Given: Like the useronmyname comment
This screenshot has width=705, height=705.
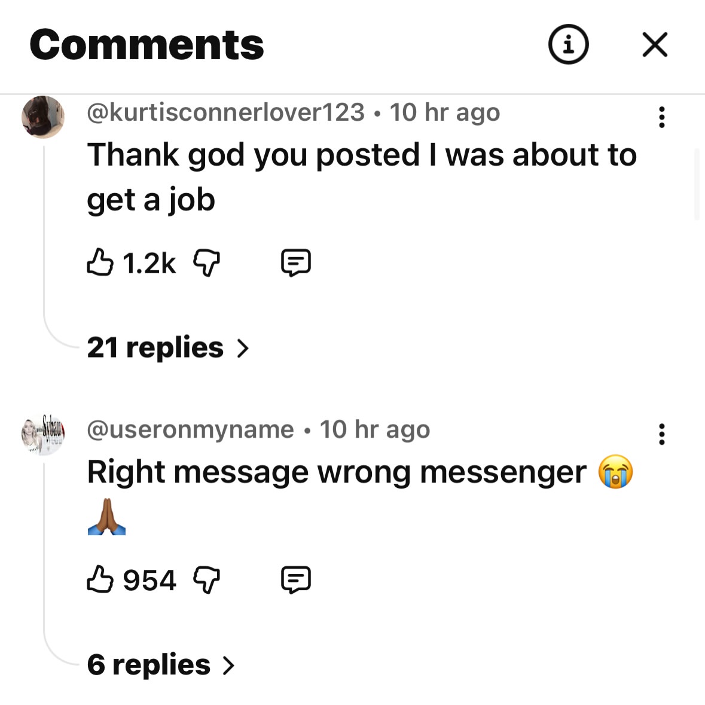Looking at the screenshot, I should tap(100, 579).
